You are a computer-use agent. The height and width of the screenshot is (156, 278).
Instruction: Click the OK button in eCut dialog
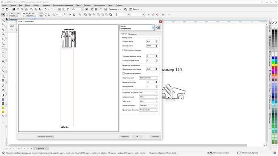tap(137, 136)
